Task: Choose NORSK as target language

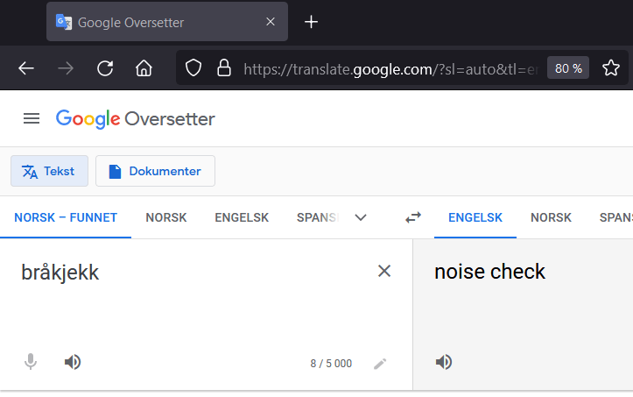Action: pyautogui.click(x=551, y=218)
